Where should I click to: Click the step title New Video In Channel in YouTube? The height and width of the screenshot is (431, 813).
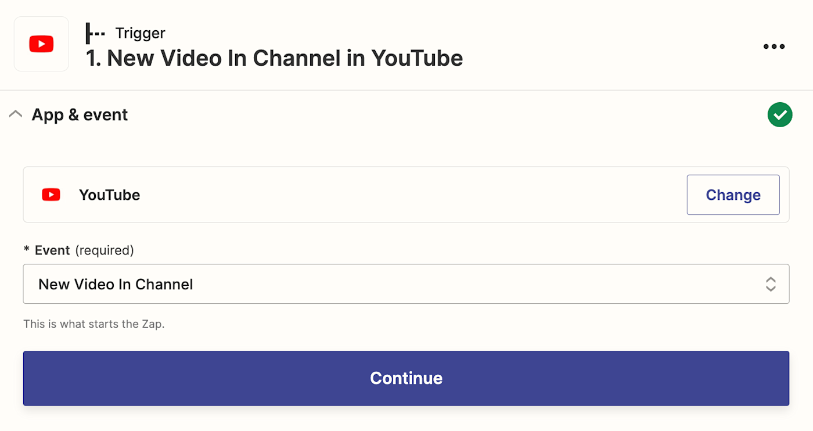point(274,58)
